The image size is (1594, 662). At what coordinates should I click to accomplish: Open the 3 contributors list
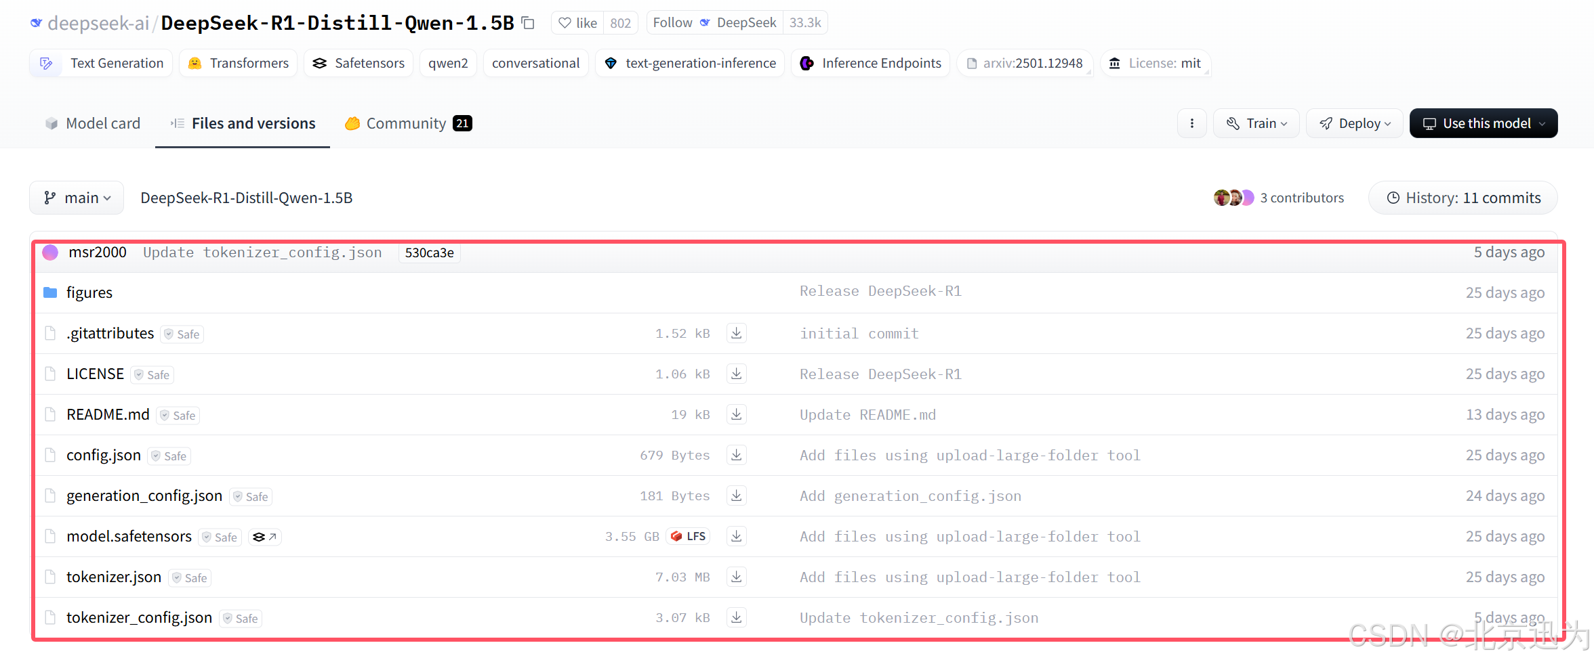[x=1278, y=198]
